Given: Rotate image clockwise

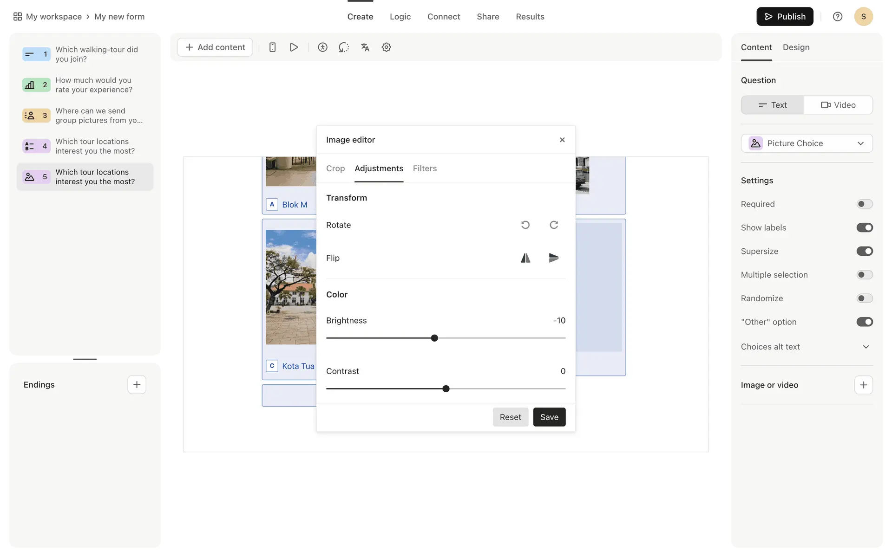Looking at the screenshot, I should (554, 225).
